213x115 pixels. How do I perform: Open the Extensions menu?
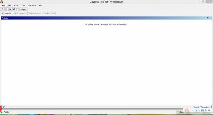point(32,5)
